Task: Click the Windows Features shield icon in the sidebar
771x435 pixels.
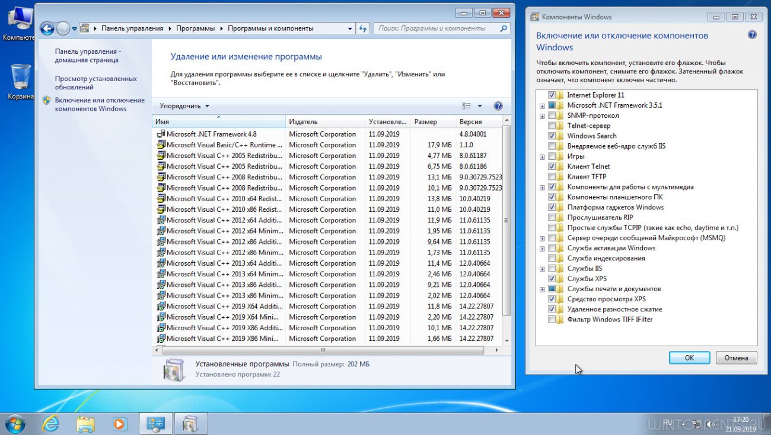Action: (x=47, y=101)
